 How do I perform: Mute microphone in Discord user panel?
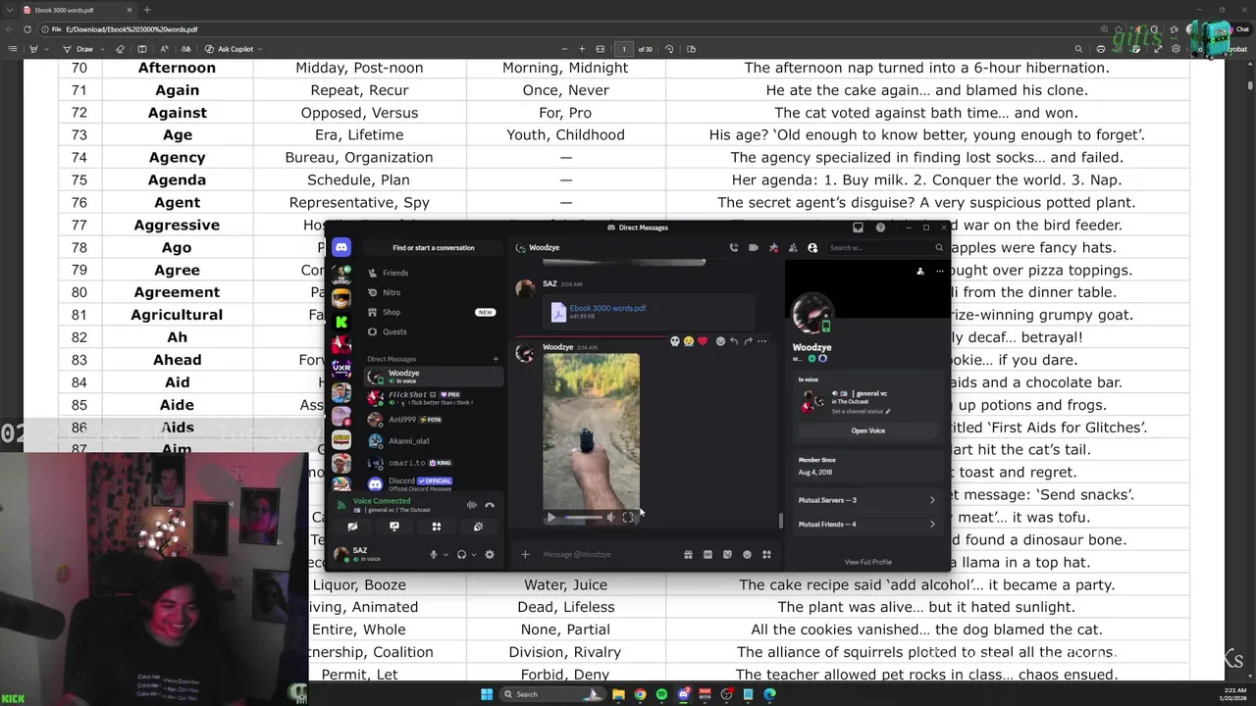click(433, 554)
